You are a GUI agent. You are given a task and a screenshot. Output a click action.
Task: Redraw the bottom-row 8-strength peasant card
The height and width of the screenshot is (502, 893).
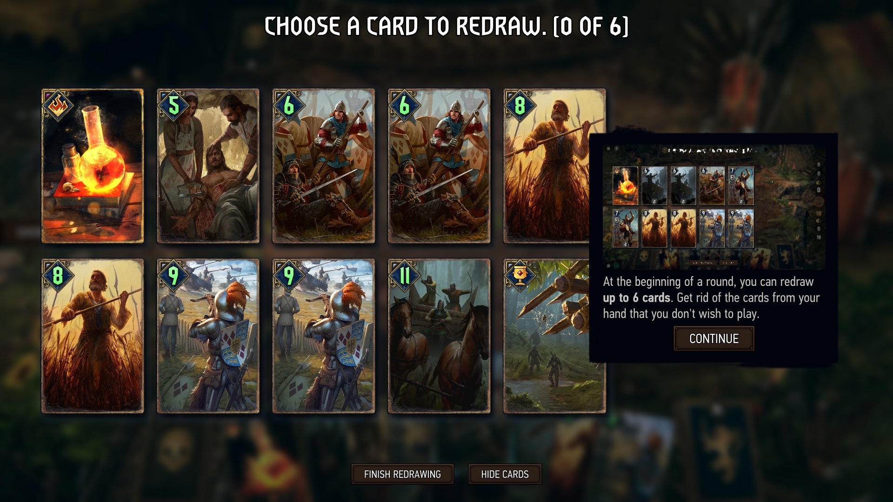[93, 336]
